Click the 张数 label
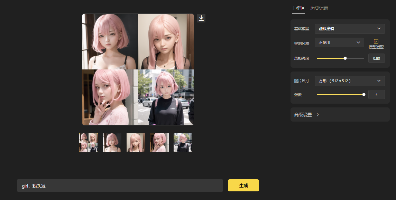396x200 pixels. (298, 95)
